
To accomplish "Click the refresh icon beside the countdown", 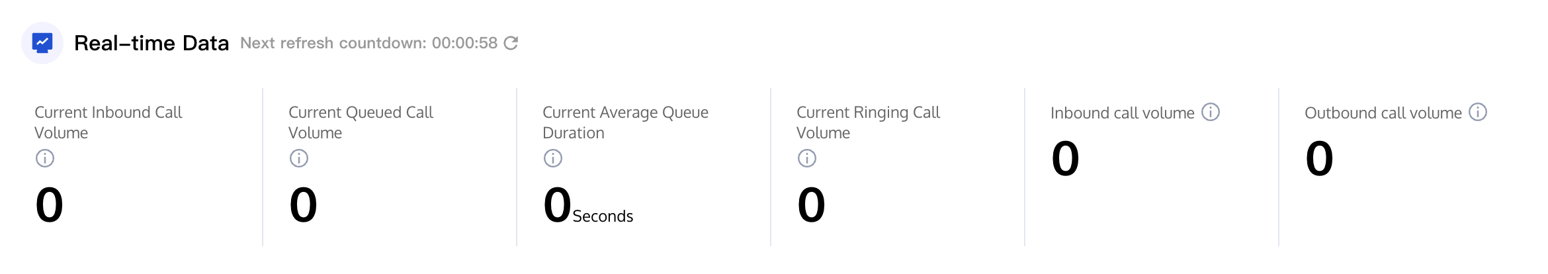I will [511, 43].
